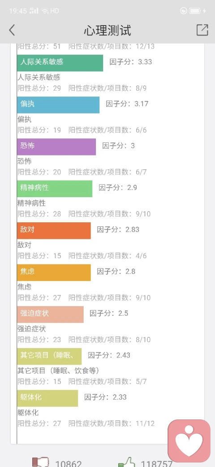Select the salmon 强迫症状 bar
Viewport: 215px width, 467px height.
point(50,314)
